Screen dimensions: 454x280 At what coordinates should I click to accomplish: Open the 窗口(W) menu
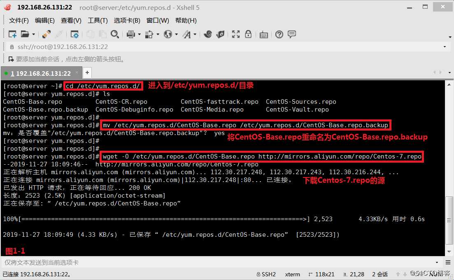pos(158,21)
